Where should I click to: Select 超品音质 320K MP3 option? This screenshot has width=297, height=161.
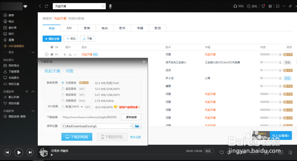tap(63, 89)
